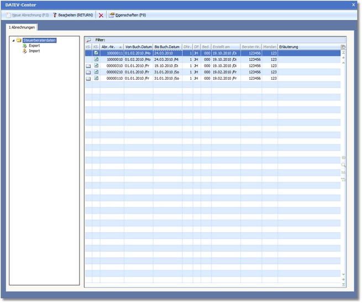
Task: Select Steuerberaterdaten folder in tree
Action: [40, 40]
